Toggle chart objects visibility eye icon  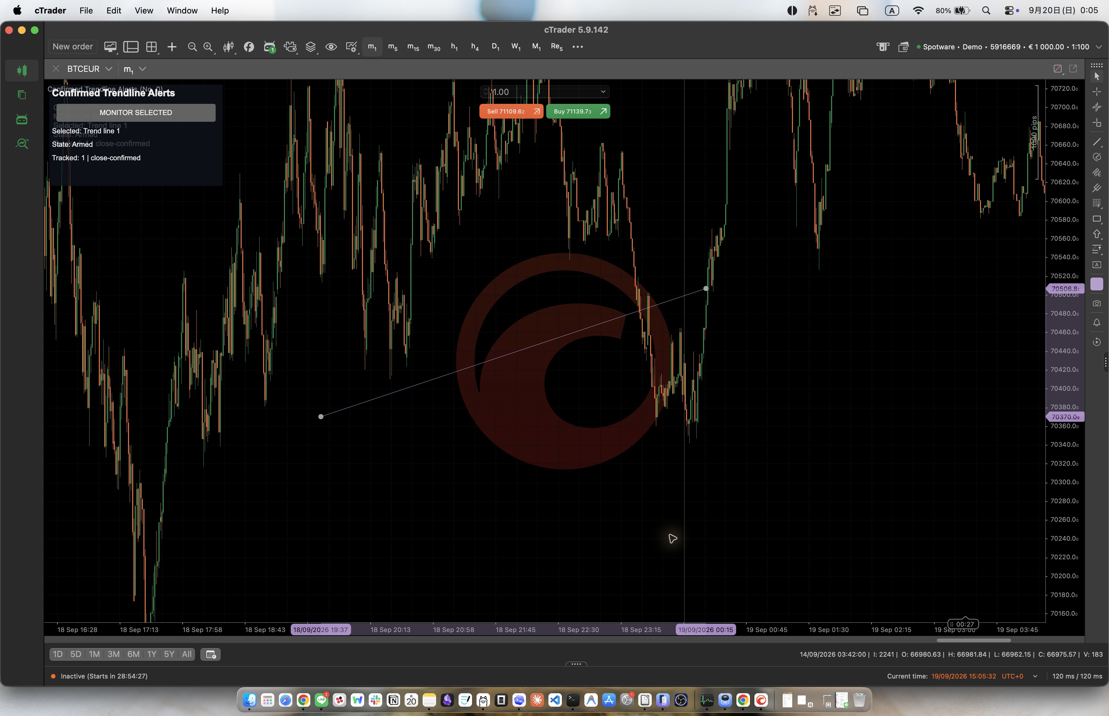coord(331,46)
